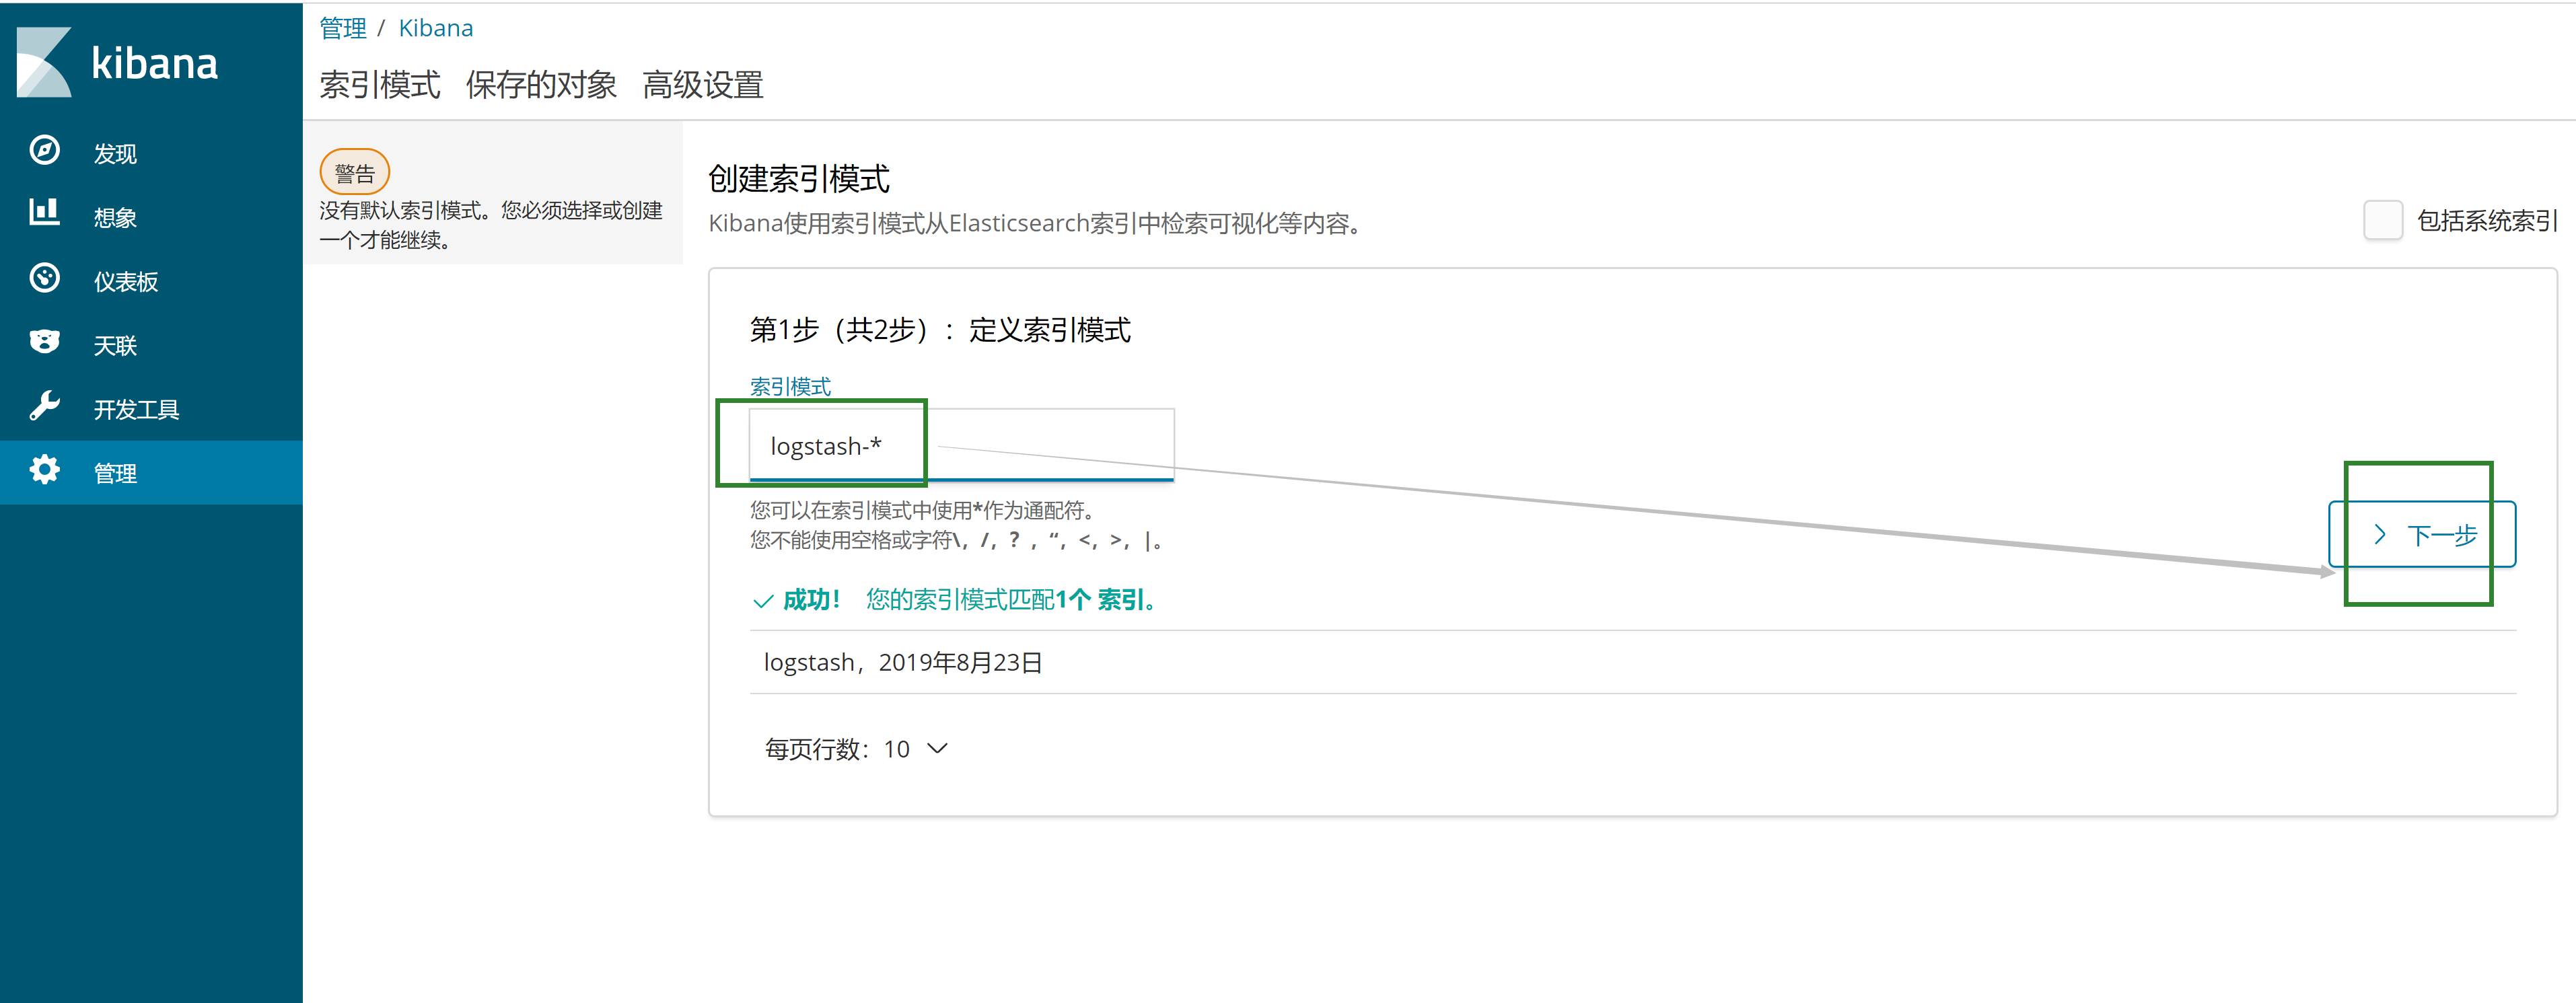The width and height of the screenshot is (2576, 1003).
Task: Click the orange 警告 badge
Action: click(354, 173)
